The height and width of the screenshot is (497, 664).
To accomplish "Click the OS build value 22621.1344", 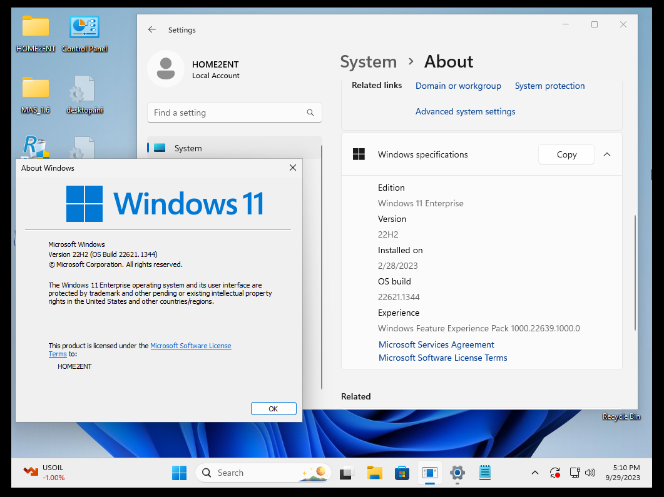I will coord(399,298).
